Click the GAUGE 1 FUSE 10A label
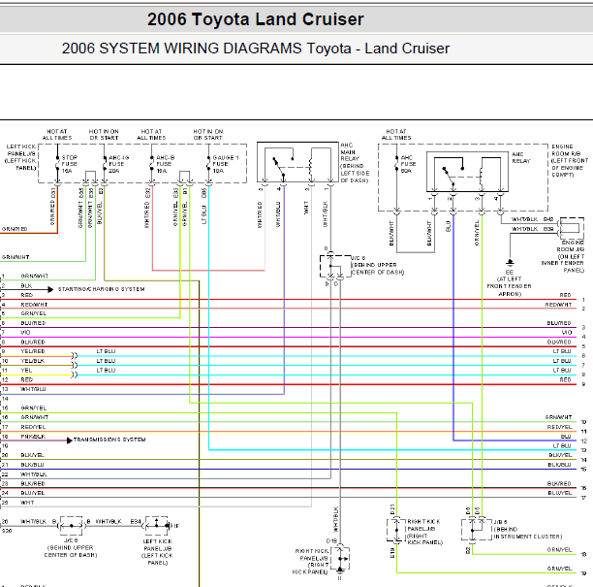Screen dimensions: 593x587 [x=226, y=164]
